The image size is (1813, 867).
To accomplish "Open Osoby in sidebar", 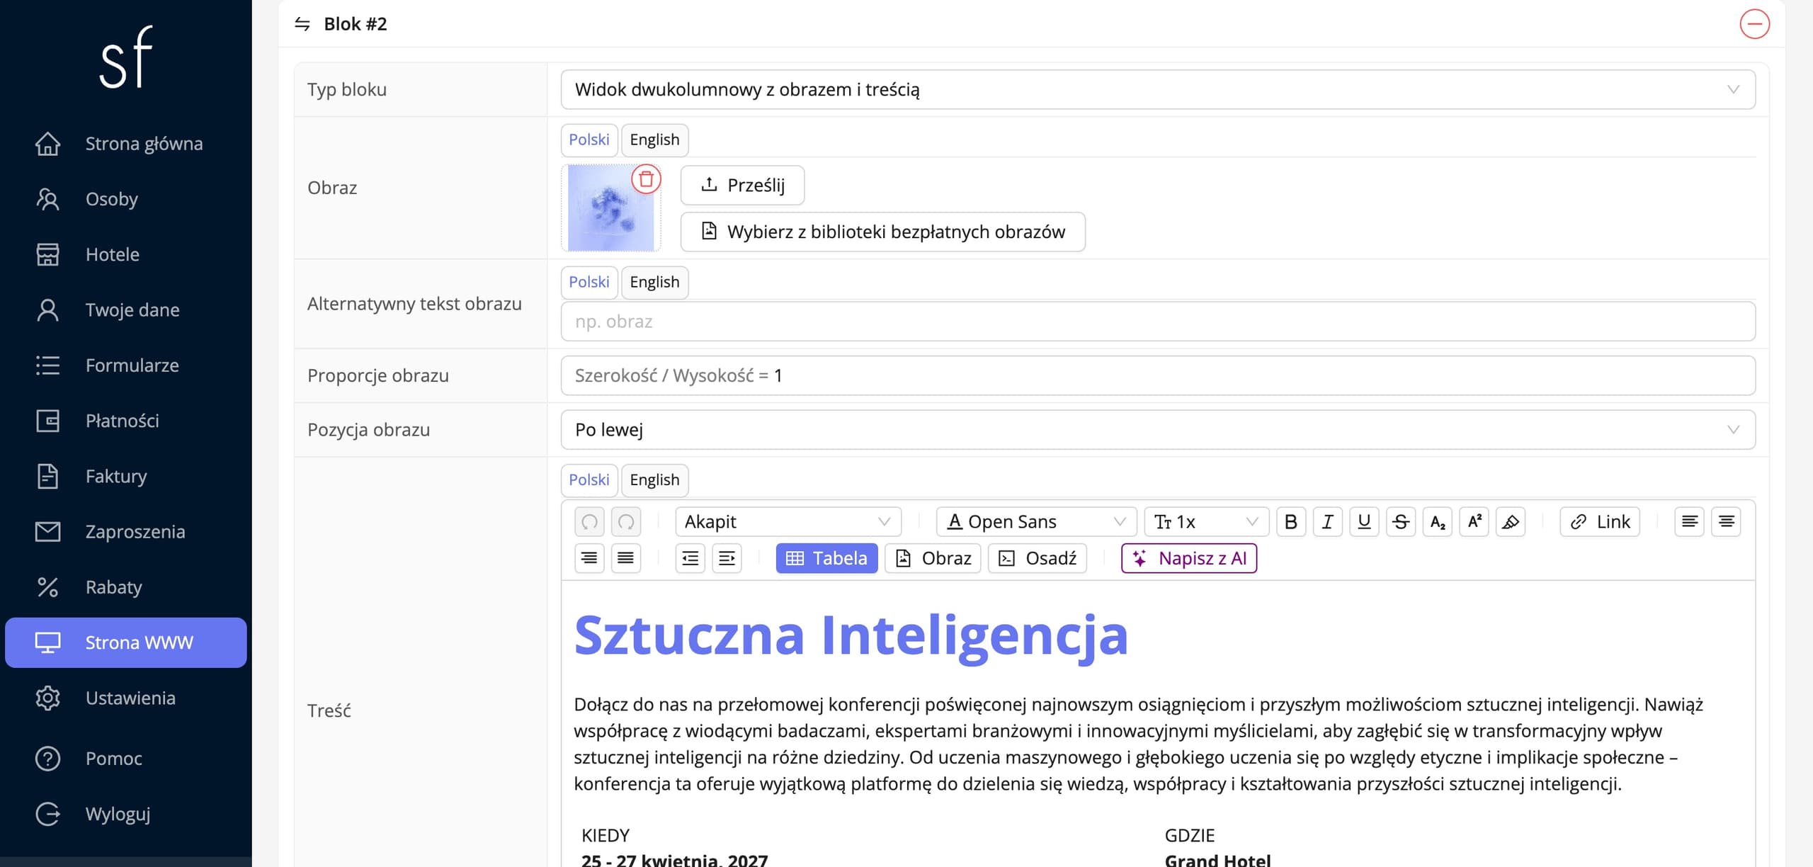I will pos(126,199).
